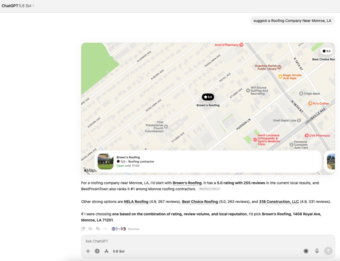Open the next listing card thumbnail at right
The width and height of the screenshot is (340, 261).
(x=331, y=161)
